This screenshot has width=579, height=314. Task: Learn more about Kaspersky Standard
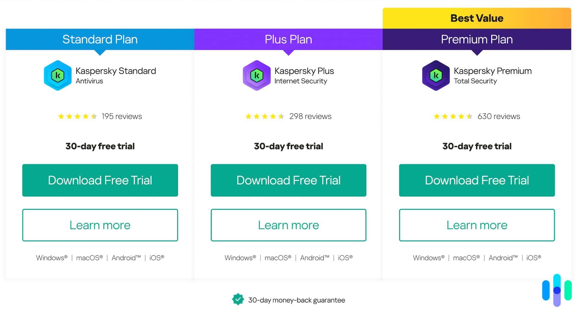click(100, 225)
